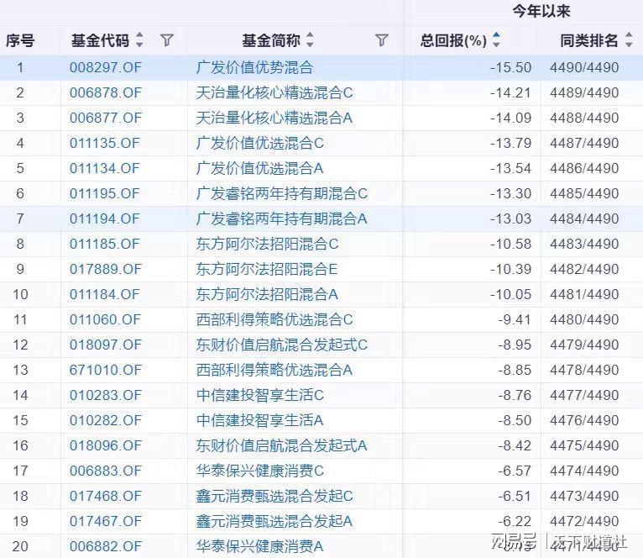
Task: Select fund 广发睿铭两年持有期混合A
Action: (281, 218)
